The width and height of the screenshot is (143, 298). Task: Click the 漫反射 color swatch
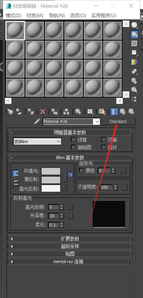51,180
